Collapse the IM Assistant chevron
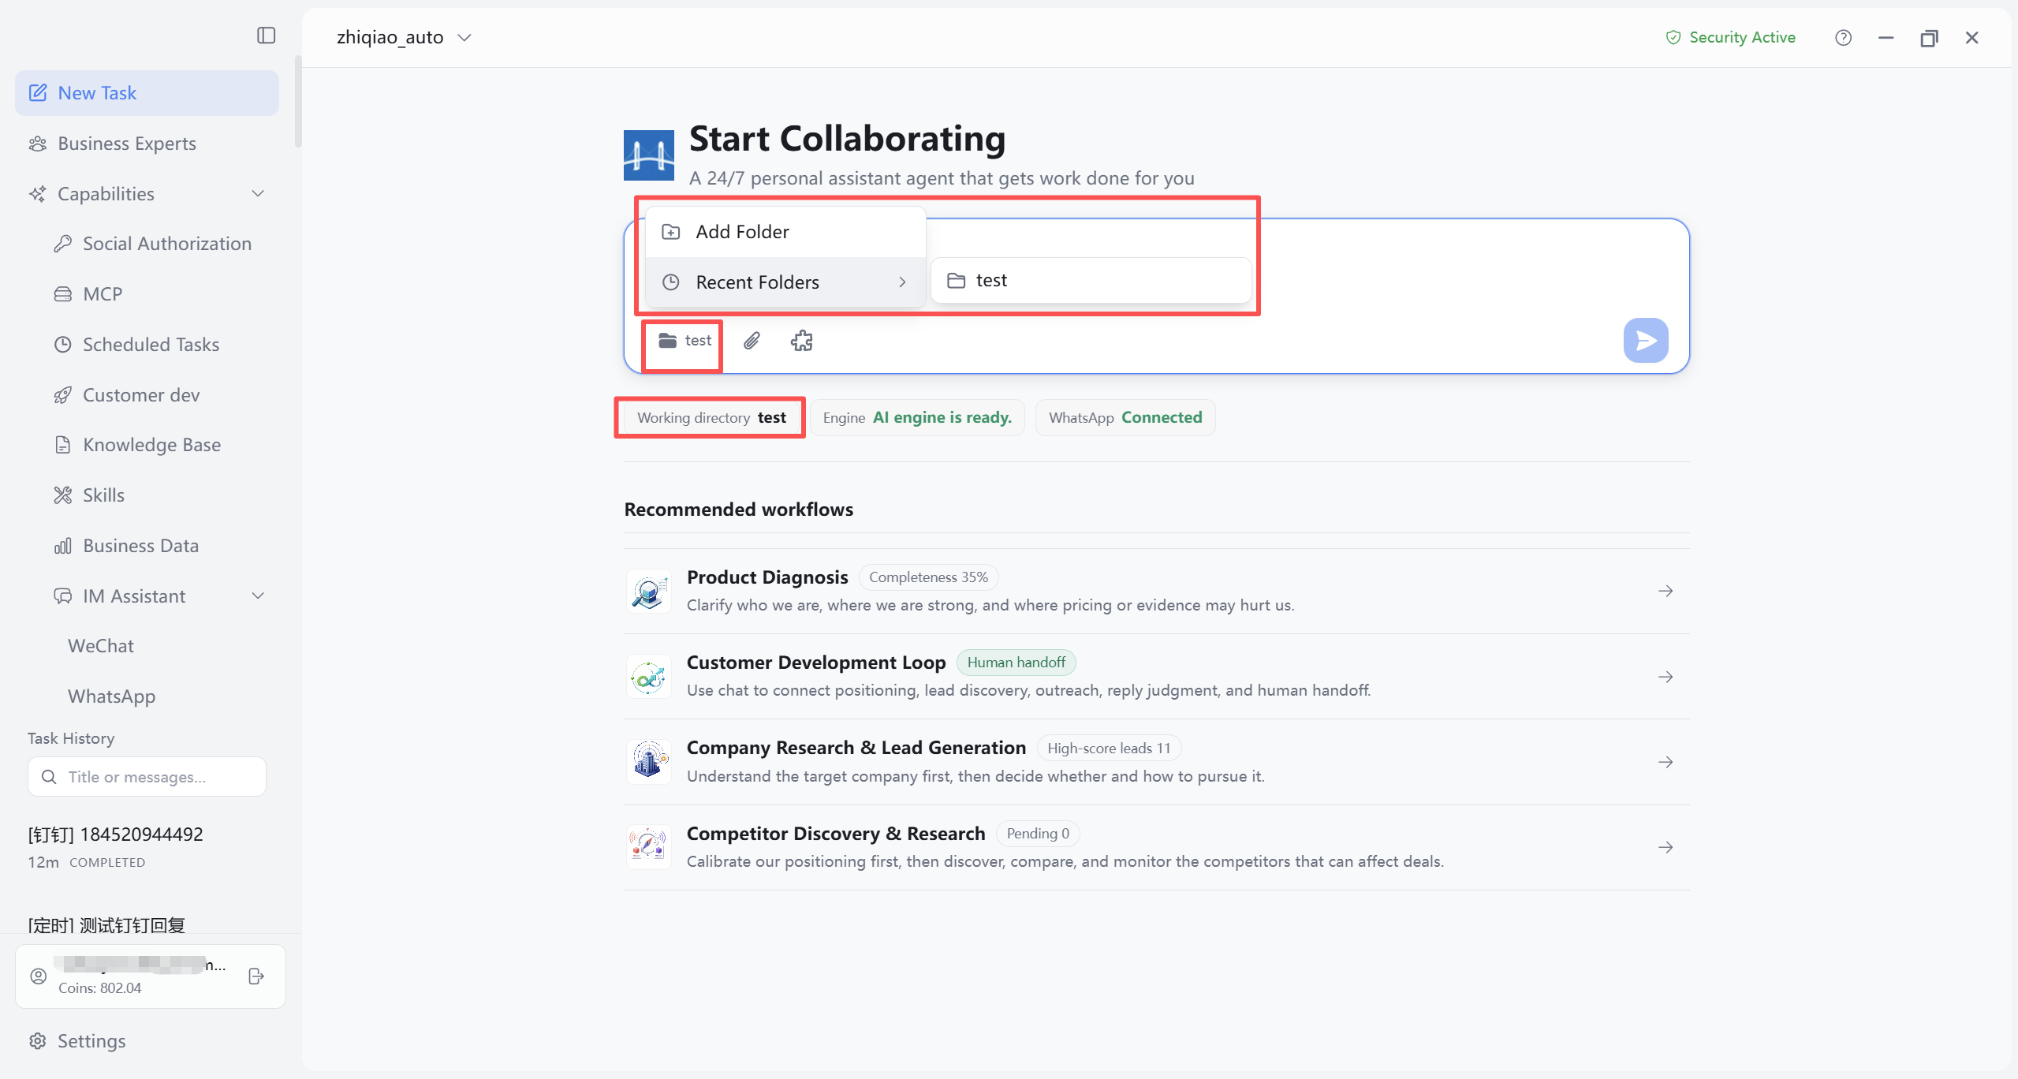 pyautogui.click(x=258, y=596)
